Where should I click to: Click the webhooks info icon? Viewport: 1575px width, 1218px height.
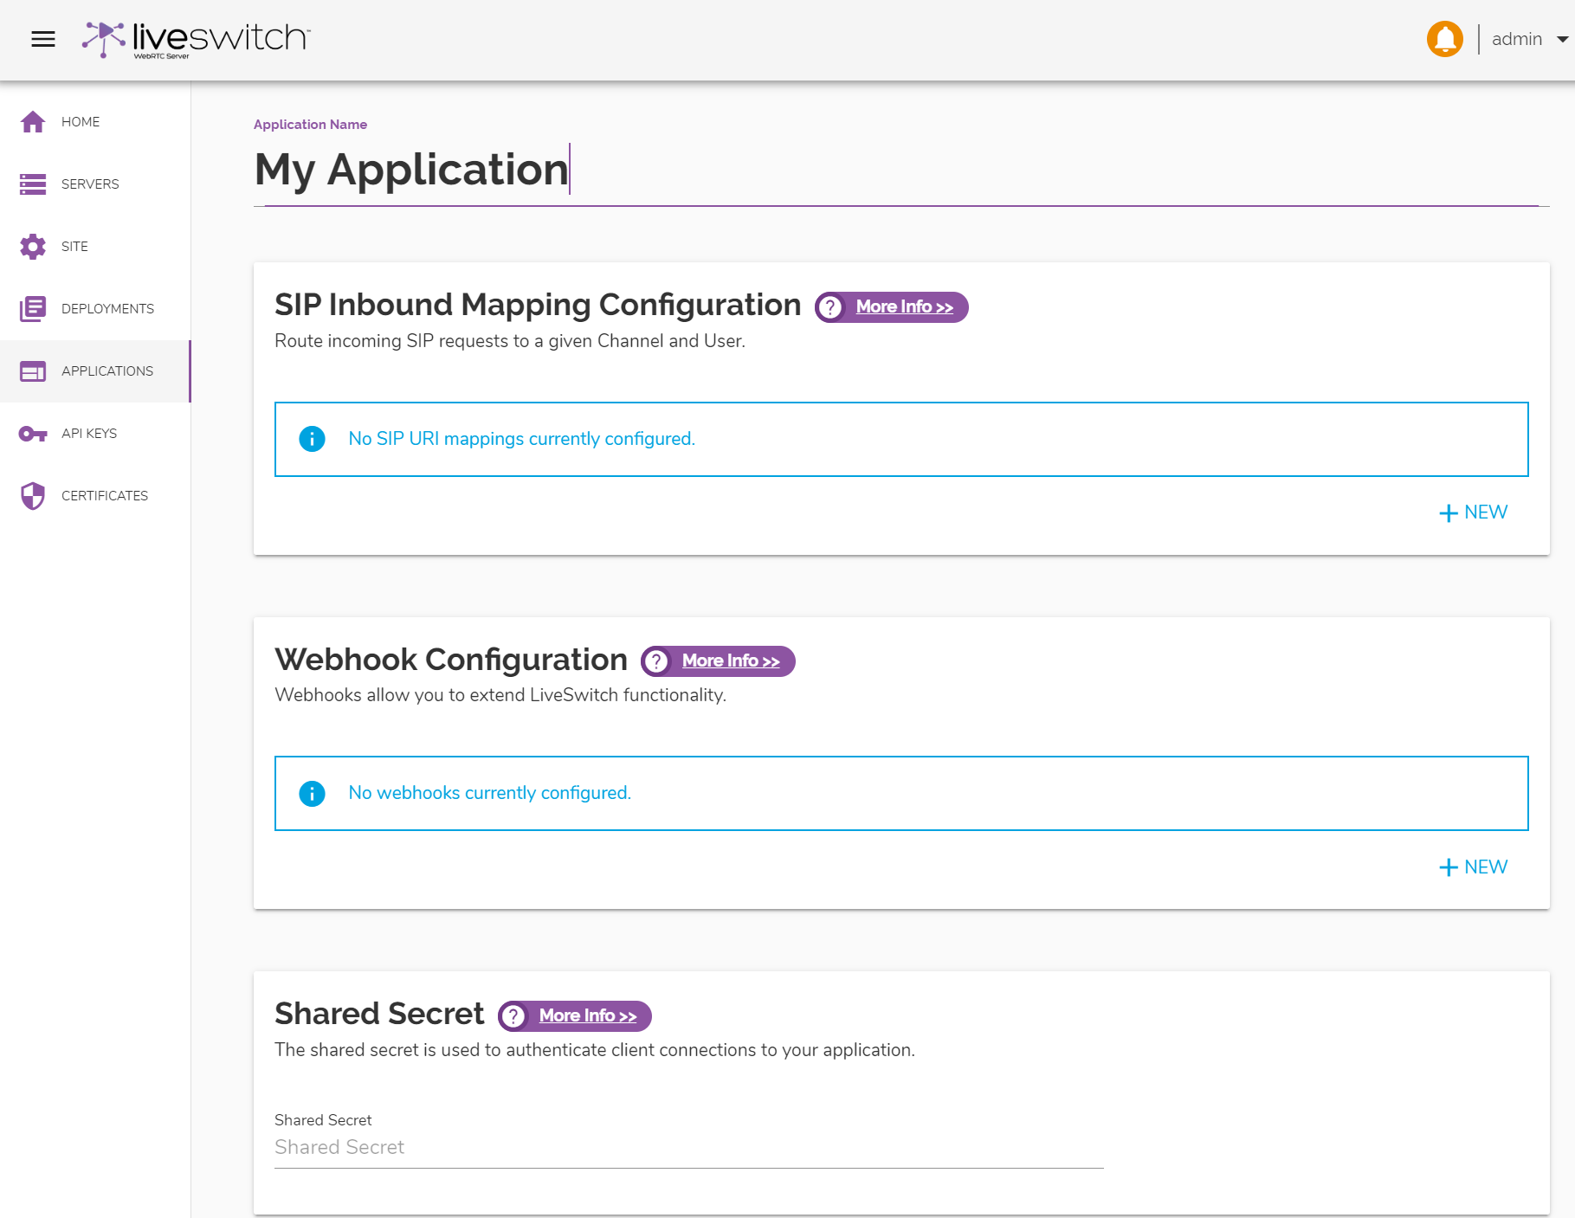tap(312, 793)
